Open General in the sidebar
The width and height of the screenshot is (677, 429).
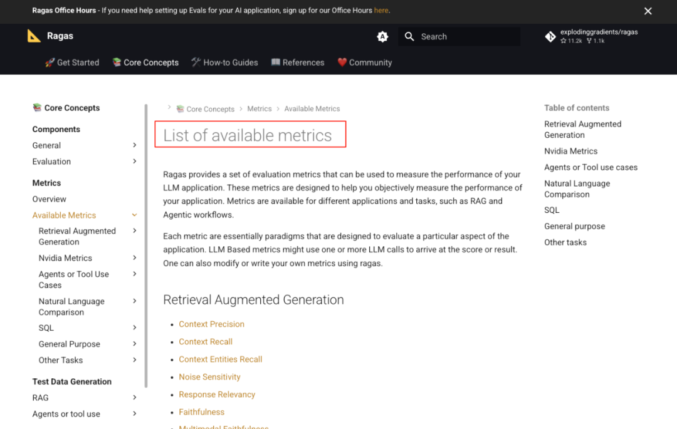point(46,145)
